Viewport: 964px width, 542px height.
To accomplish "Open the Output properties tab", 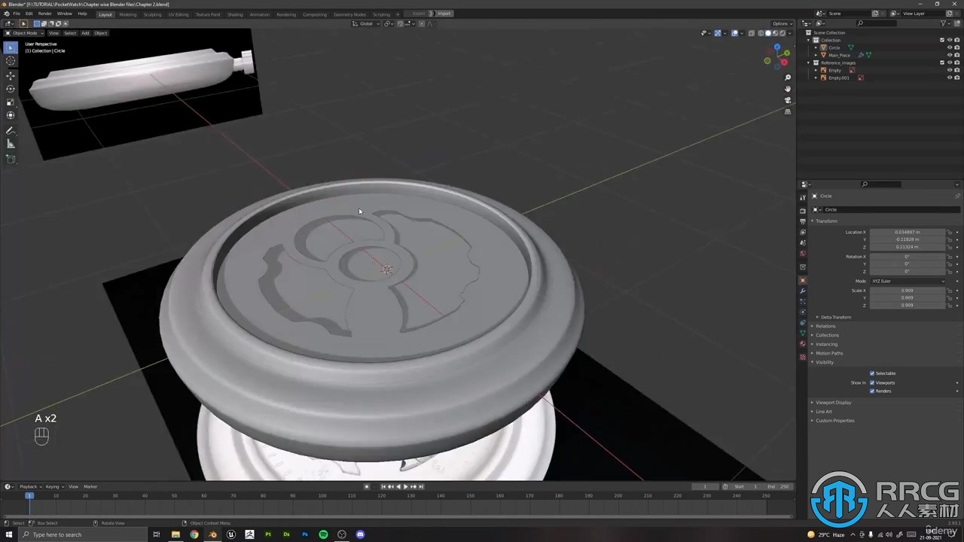I will (x=803, y=221).
